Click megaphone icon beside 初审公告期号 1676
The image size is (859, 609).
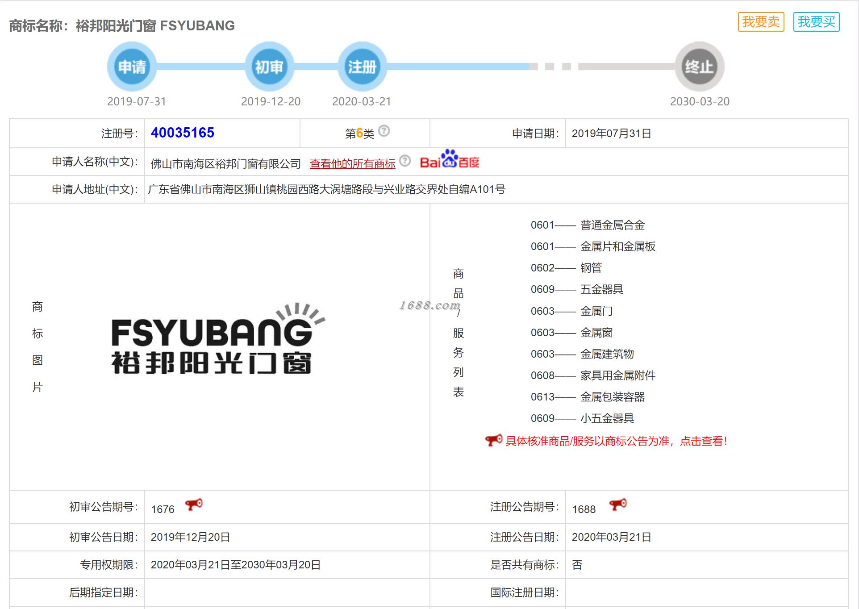coord(194,505)
